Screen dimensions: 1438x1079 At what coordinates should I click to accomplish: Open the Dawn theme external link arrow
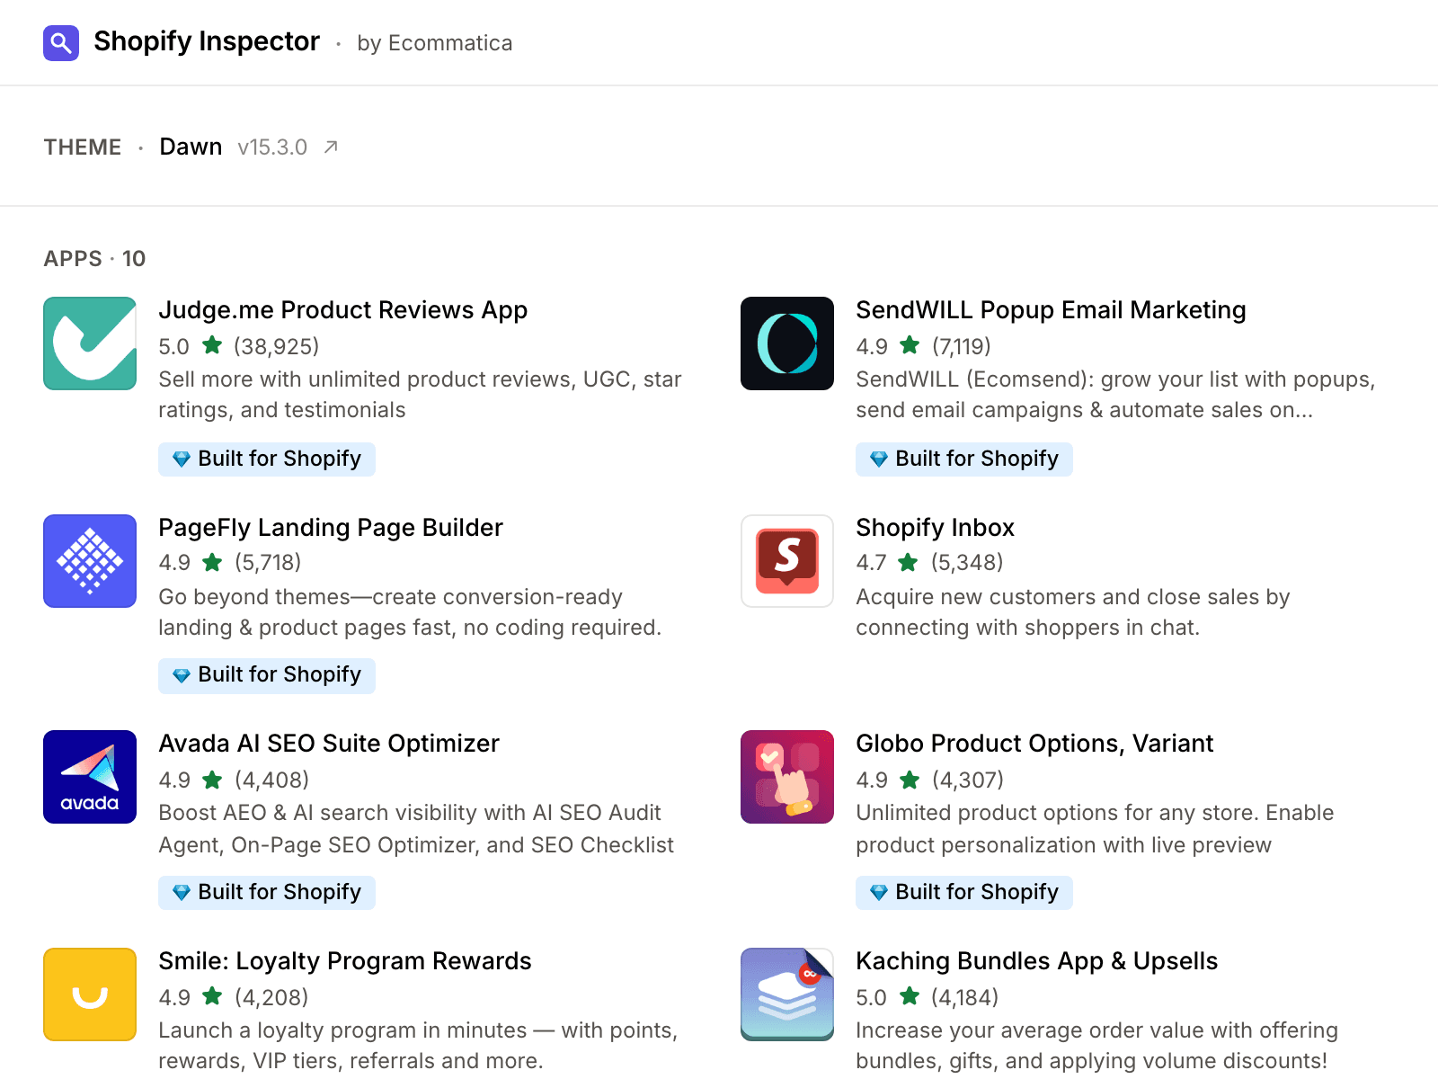[331, 147]
